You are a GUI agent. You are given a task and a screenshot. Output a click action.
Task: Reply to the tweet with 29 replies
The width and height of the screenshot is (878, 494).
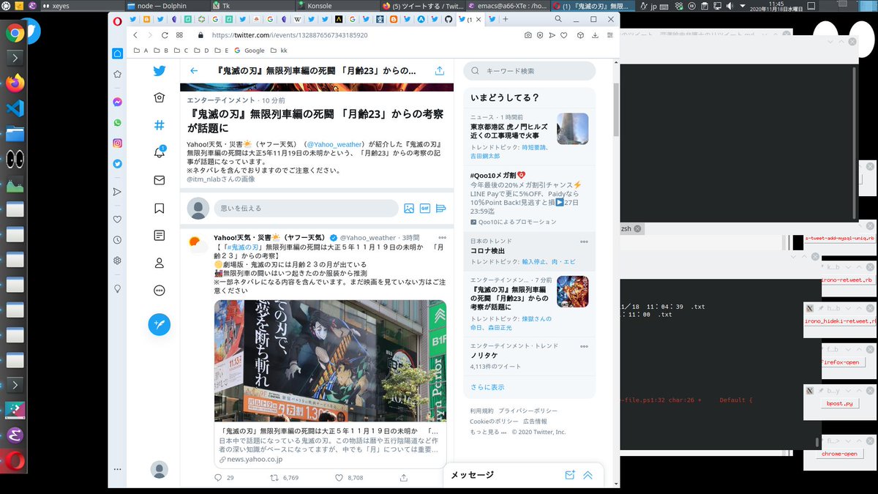(x=218, y=478)
